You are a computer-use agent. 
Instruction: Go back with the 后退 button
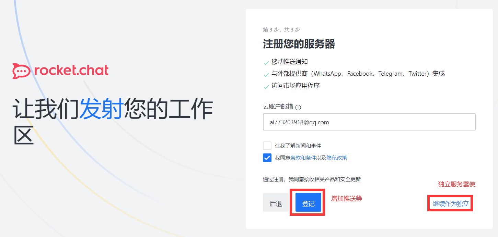(276, 202)
